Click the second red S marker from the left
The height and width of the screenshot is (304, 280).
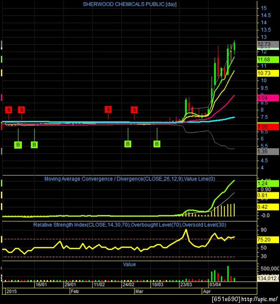pos(21,110)
